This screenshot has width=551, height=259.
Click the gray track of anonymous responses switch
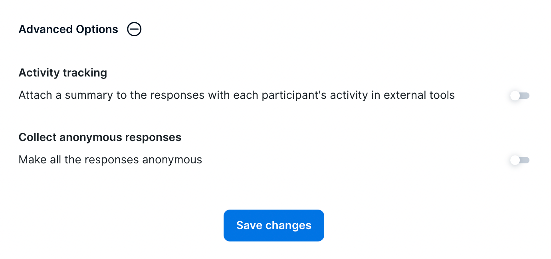tap(525, 160)
